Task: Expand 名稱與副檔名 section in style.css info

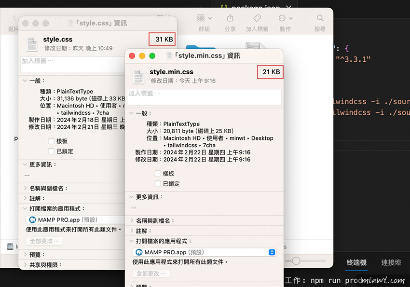Action: click(25, 188)
